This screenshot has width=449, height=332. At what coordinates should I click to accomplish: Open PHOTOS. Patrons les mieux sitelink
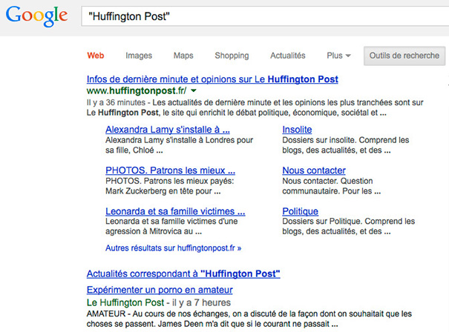170,170
